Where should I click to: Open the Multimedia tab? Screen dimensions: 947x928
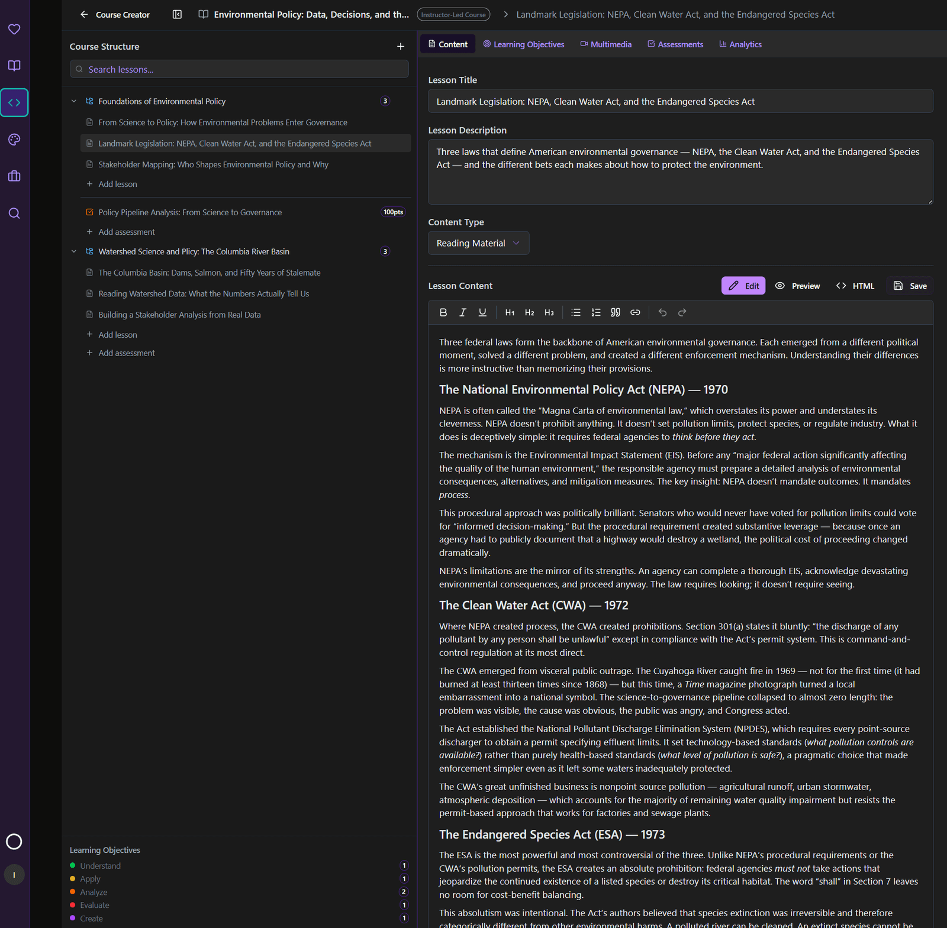(x=605, y=44)
